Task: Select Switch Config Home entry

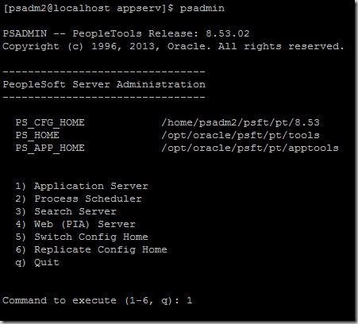Action: pyautogui.click(x=82, y=237)
